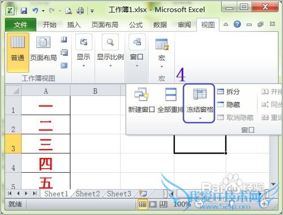Click the Save icon in quick access toolbar

(x=24, y=11)
